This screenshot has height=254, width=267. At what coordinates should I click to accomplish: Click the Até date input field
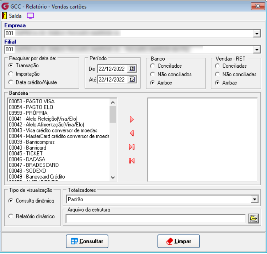tap(113, 79)
